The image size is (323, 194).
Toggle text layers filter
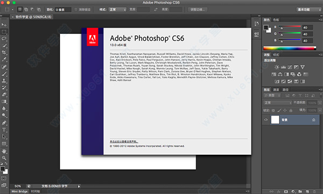pyautogui.click(x=300, y=96)
